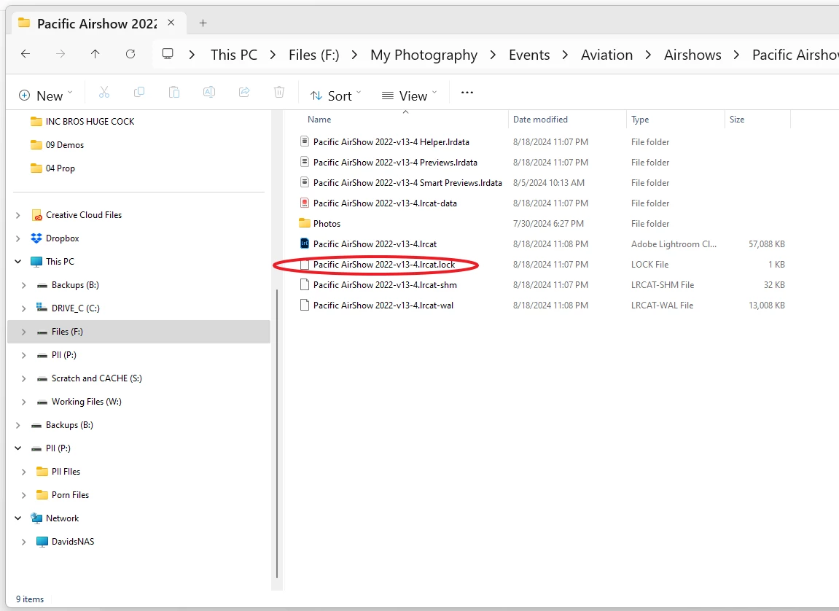This screenshot has height=611, width=839.
Task: Select Backups (B:) under This PC
Action: coord(75,284)
